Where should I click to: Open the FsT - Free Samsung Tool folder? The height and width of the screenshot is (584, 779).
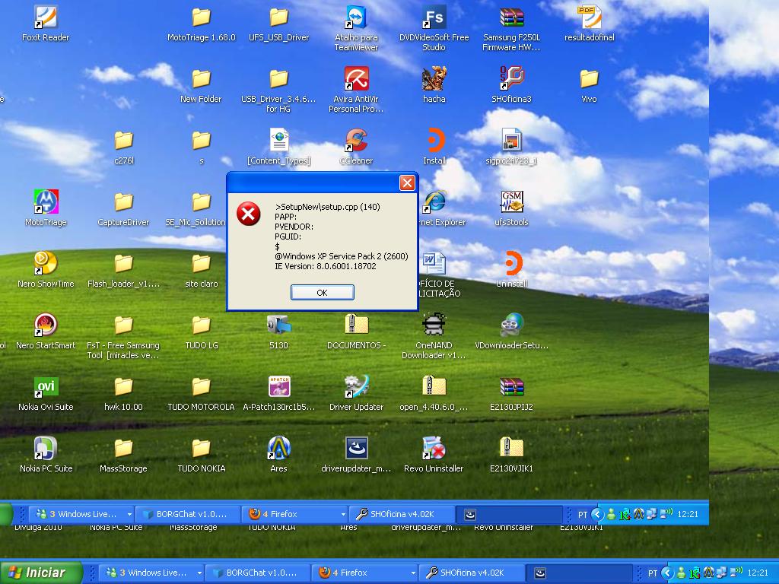coord(124,325)
